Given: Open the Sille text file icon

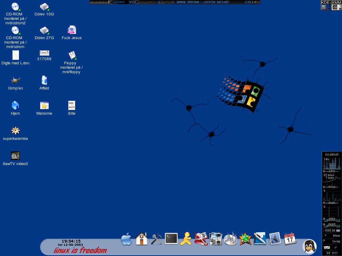Looking at the screenshot, I should tap(72, 105).
